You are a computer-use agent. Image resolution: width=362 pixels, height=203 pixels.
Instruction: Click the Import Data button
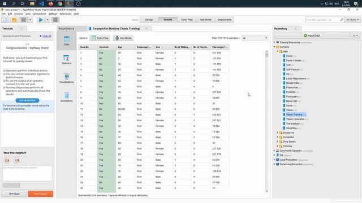pos(312,36)
